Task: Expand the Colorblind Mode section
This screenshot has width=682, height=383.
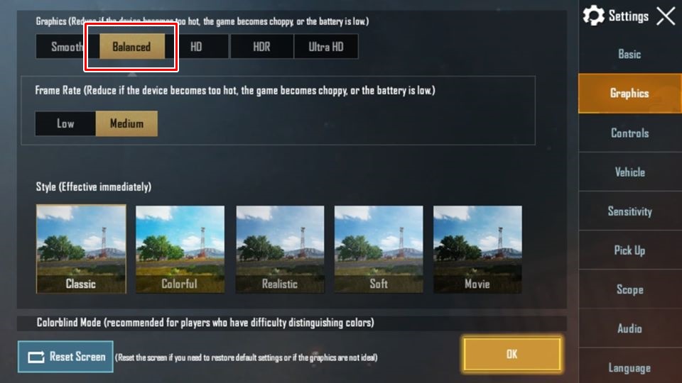Action: click(292, 323)
